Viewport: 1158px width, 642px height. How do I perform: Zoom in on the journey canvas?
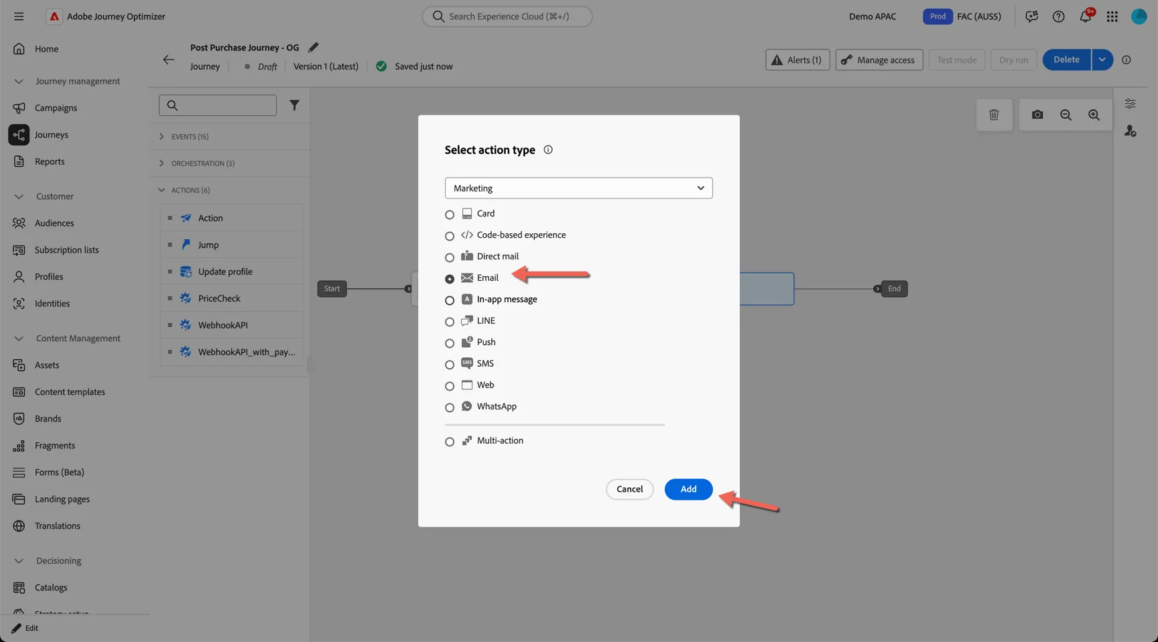[1094, 115]
